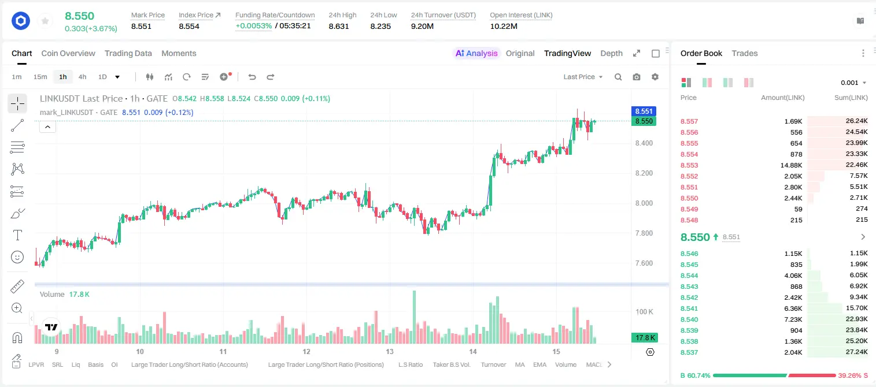Open the Last Price dropdown
The width and height of the screenshot is (876, 387).
point(583,77)
